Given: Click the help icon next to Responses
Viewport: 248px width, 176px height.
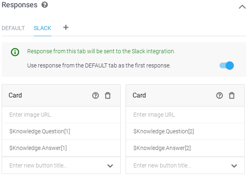Looking at the screenshot, I should point(45,5).
